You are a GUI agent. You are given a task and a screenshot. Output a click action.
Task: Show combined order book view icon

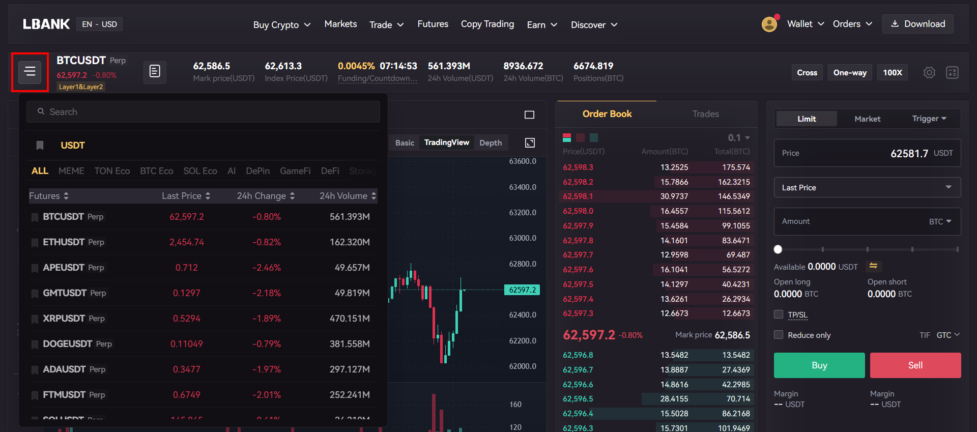pyautogui.click(x=567, y=137)
